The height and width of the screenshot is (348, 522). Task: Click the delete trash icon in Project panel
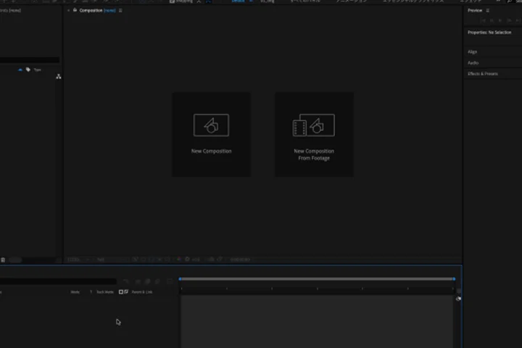pos(3,260)
